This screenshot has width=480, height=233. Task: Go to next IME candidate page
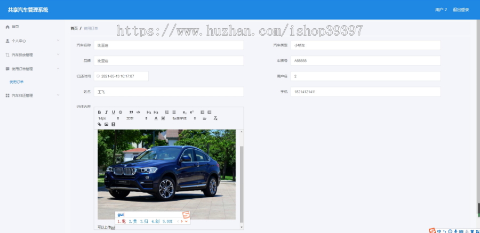181,221
